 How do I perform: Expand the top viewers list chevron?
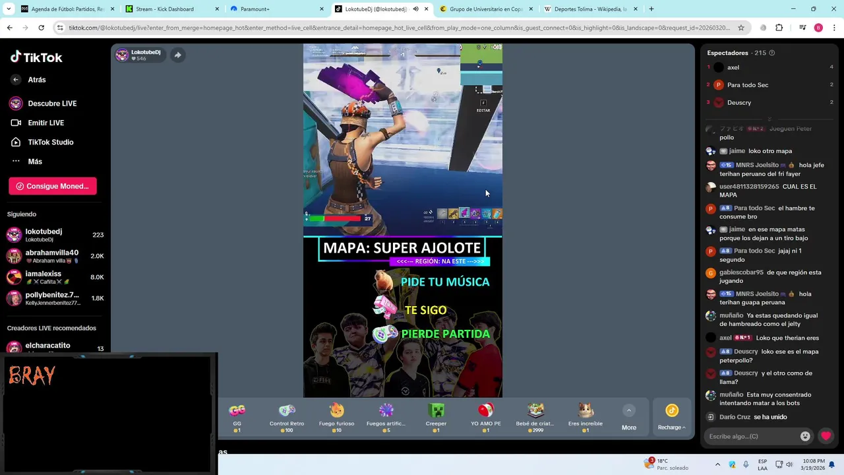769,119
